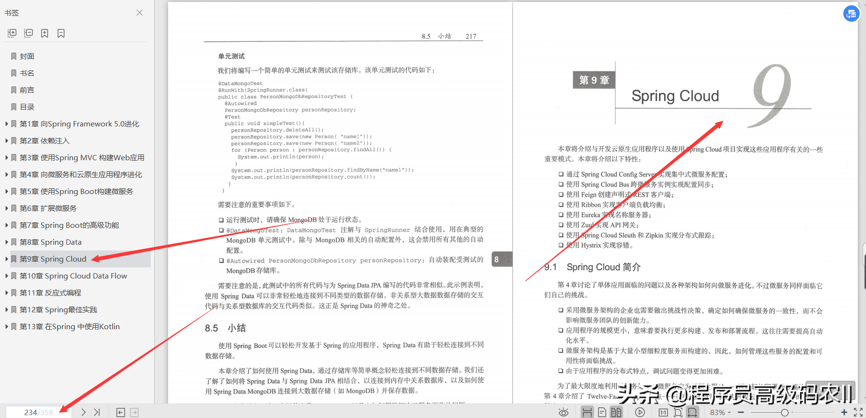Expand 第3章 使用Spring MVC 构建Web应用
The width and height of the screenshot is (866, 418).
6,157
